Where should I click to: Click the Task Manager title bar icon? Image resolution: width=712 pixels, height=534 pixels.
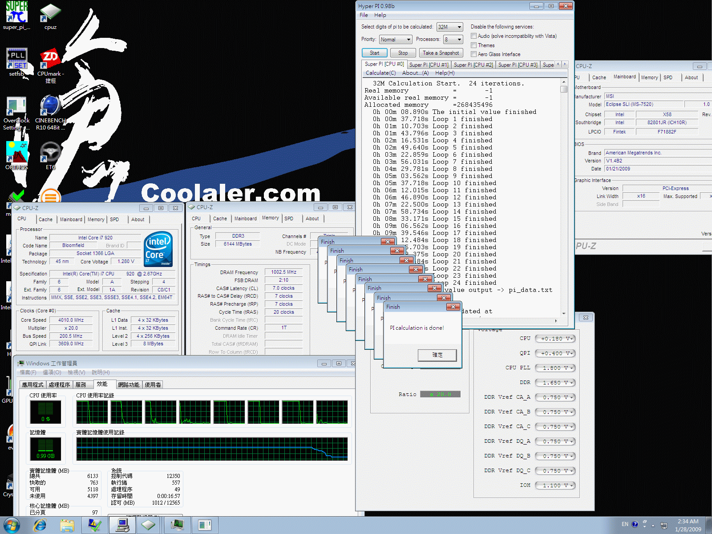[x=21, y=363]
